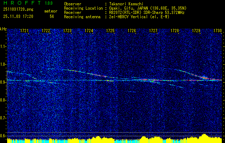Screen dimensions: 225x143
Task: Click the 1721 time marker
Action: tap(25, 30)
